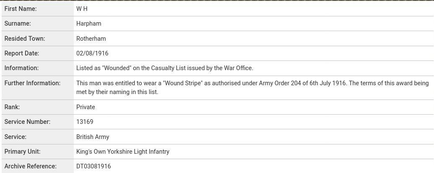Select the report date 02/08/1916

click(92, 53)
